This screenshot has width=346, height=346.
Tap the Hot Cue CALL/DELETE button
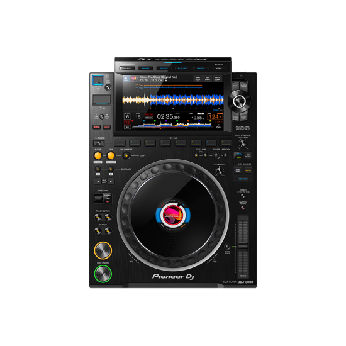click(x=98, y=143)
